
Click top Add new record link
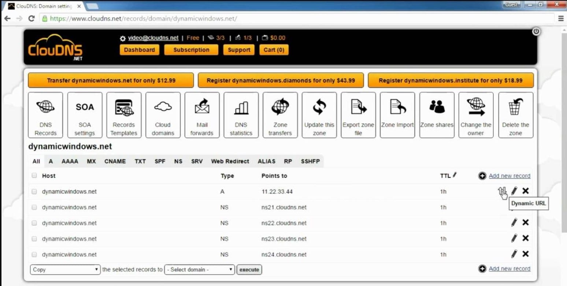[509, 176]
